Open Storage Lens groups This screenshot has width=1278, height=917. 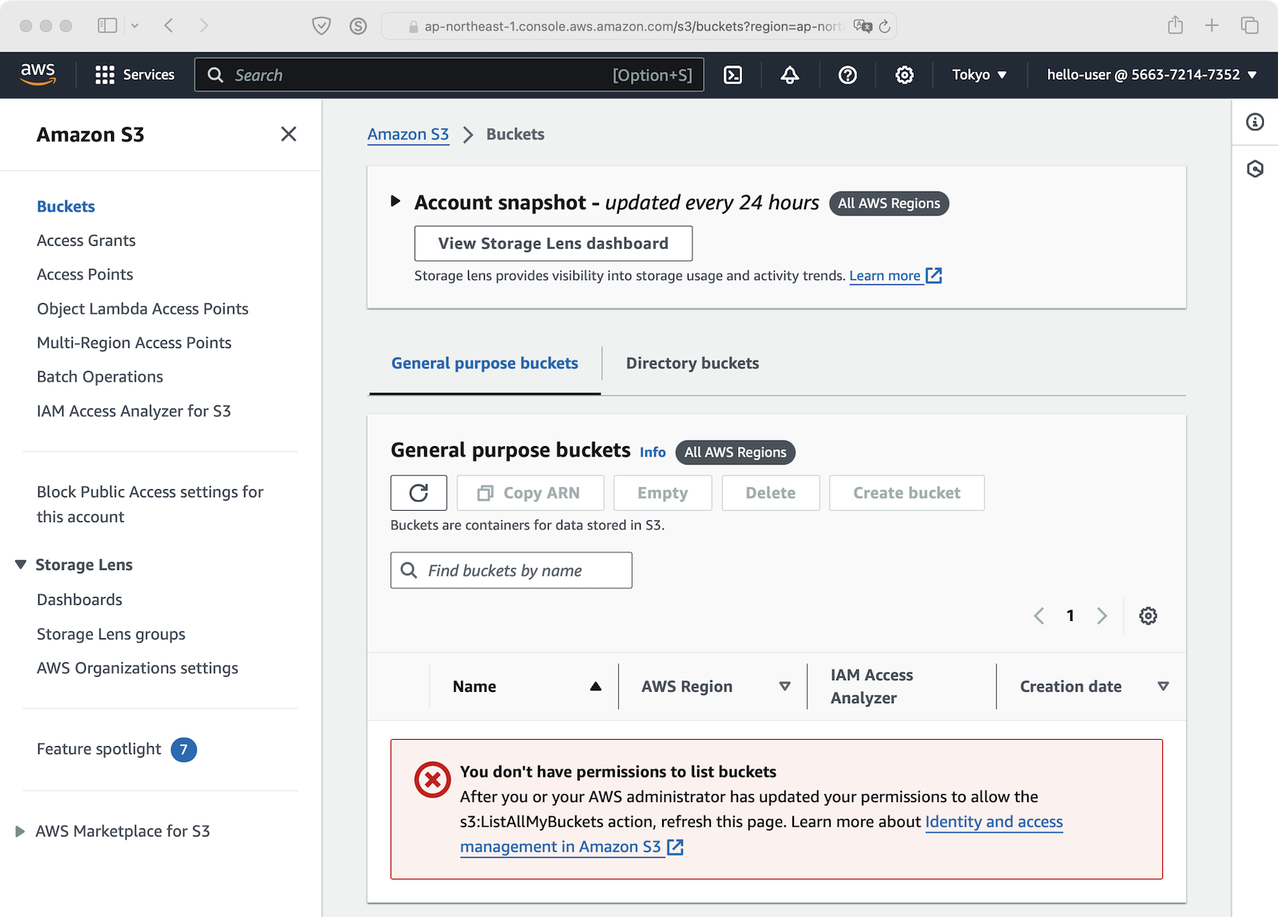click(111, 634)
